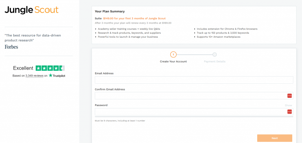Select the Create Your Account step label
The height and width of the screenshot is (143, 302).
[x=173, y=62]
